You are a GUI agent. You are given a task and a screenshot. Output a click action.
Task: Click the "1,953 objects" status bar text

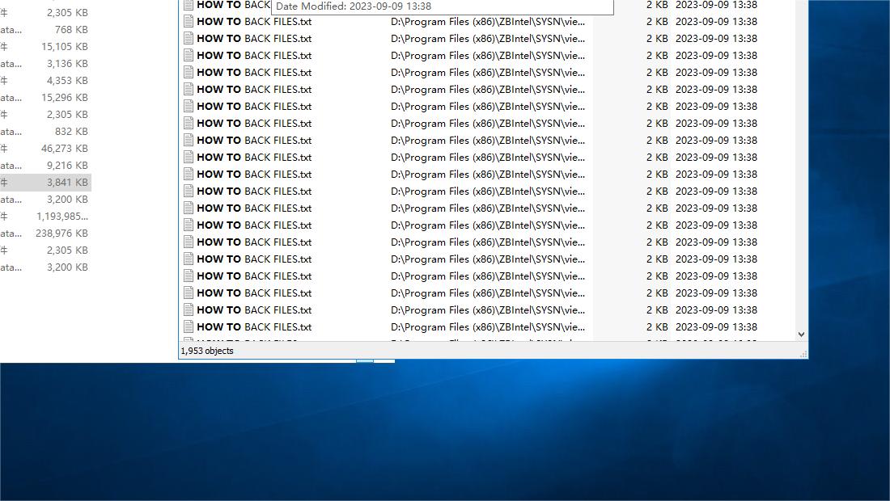(x=207, y=351)
